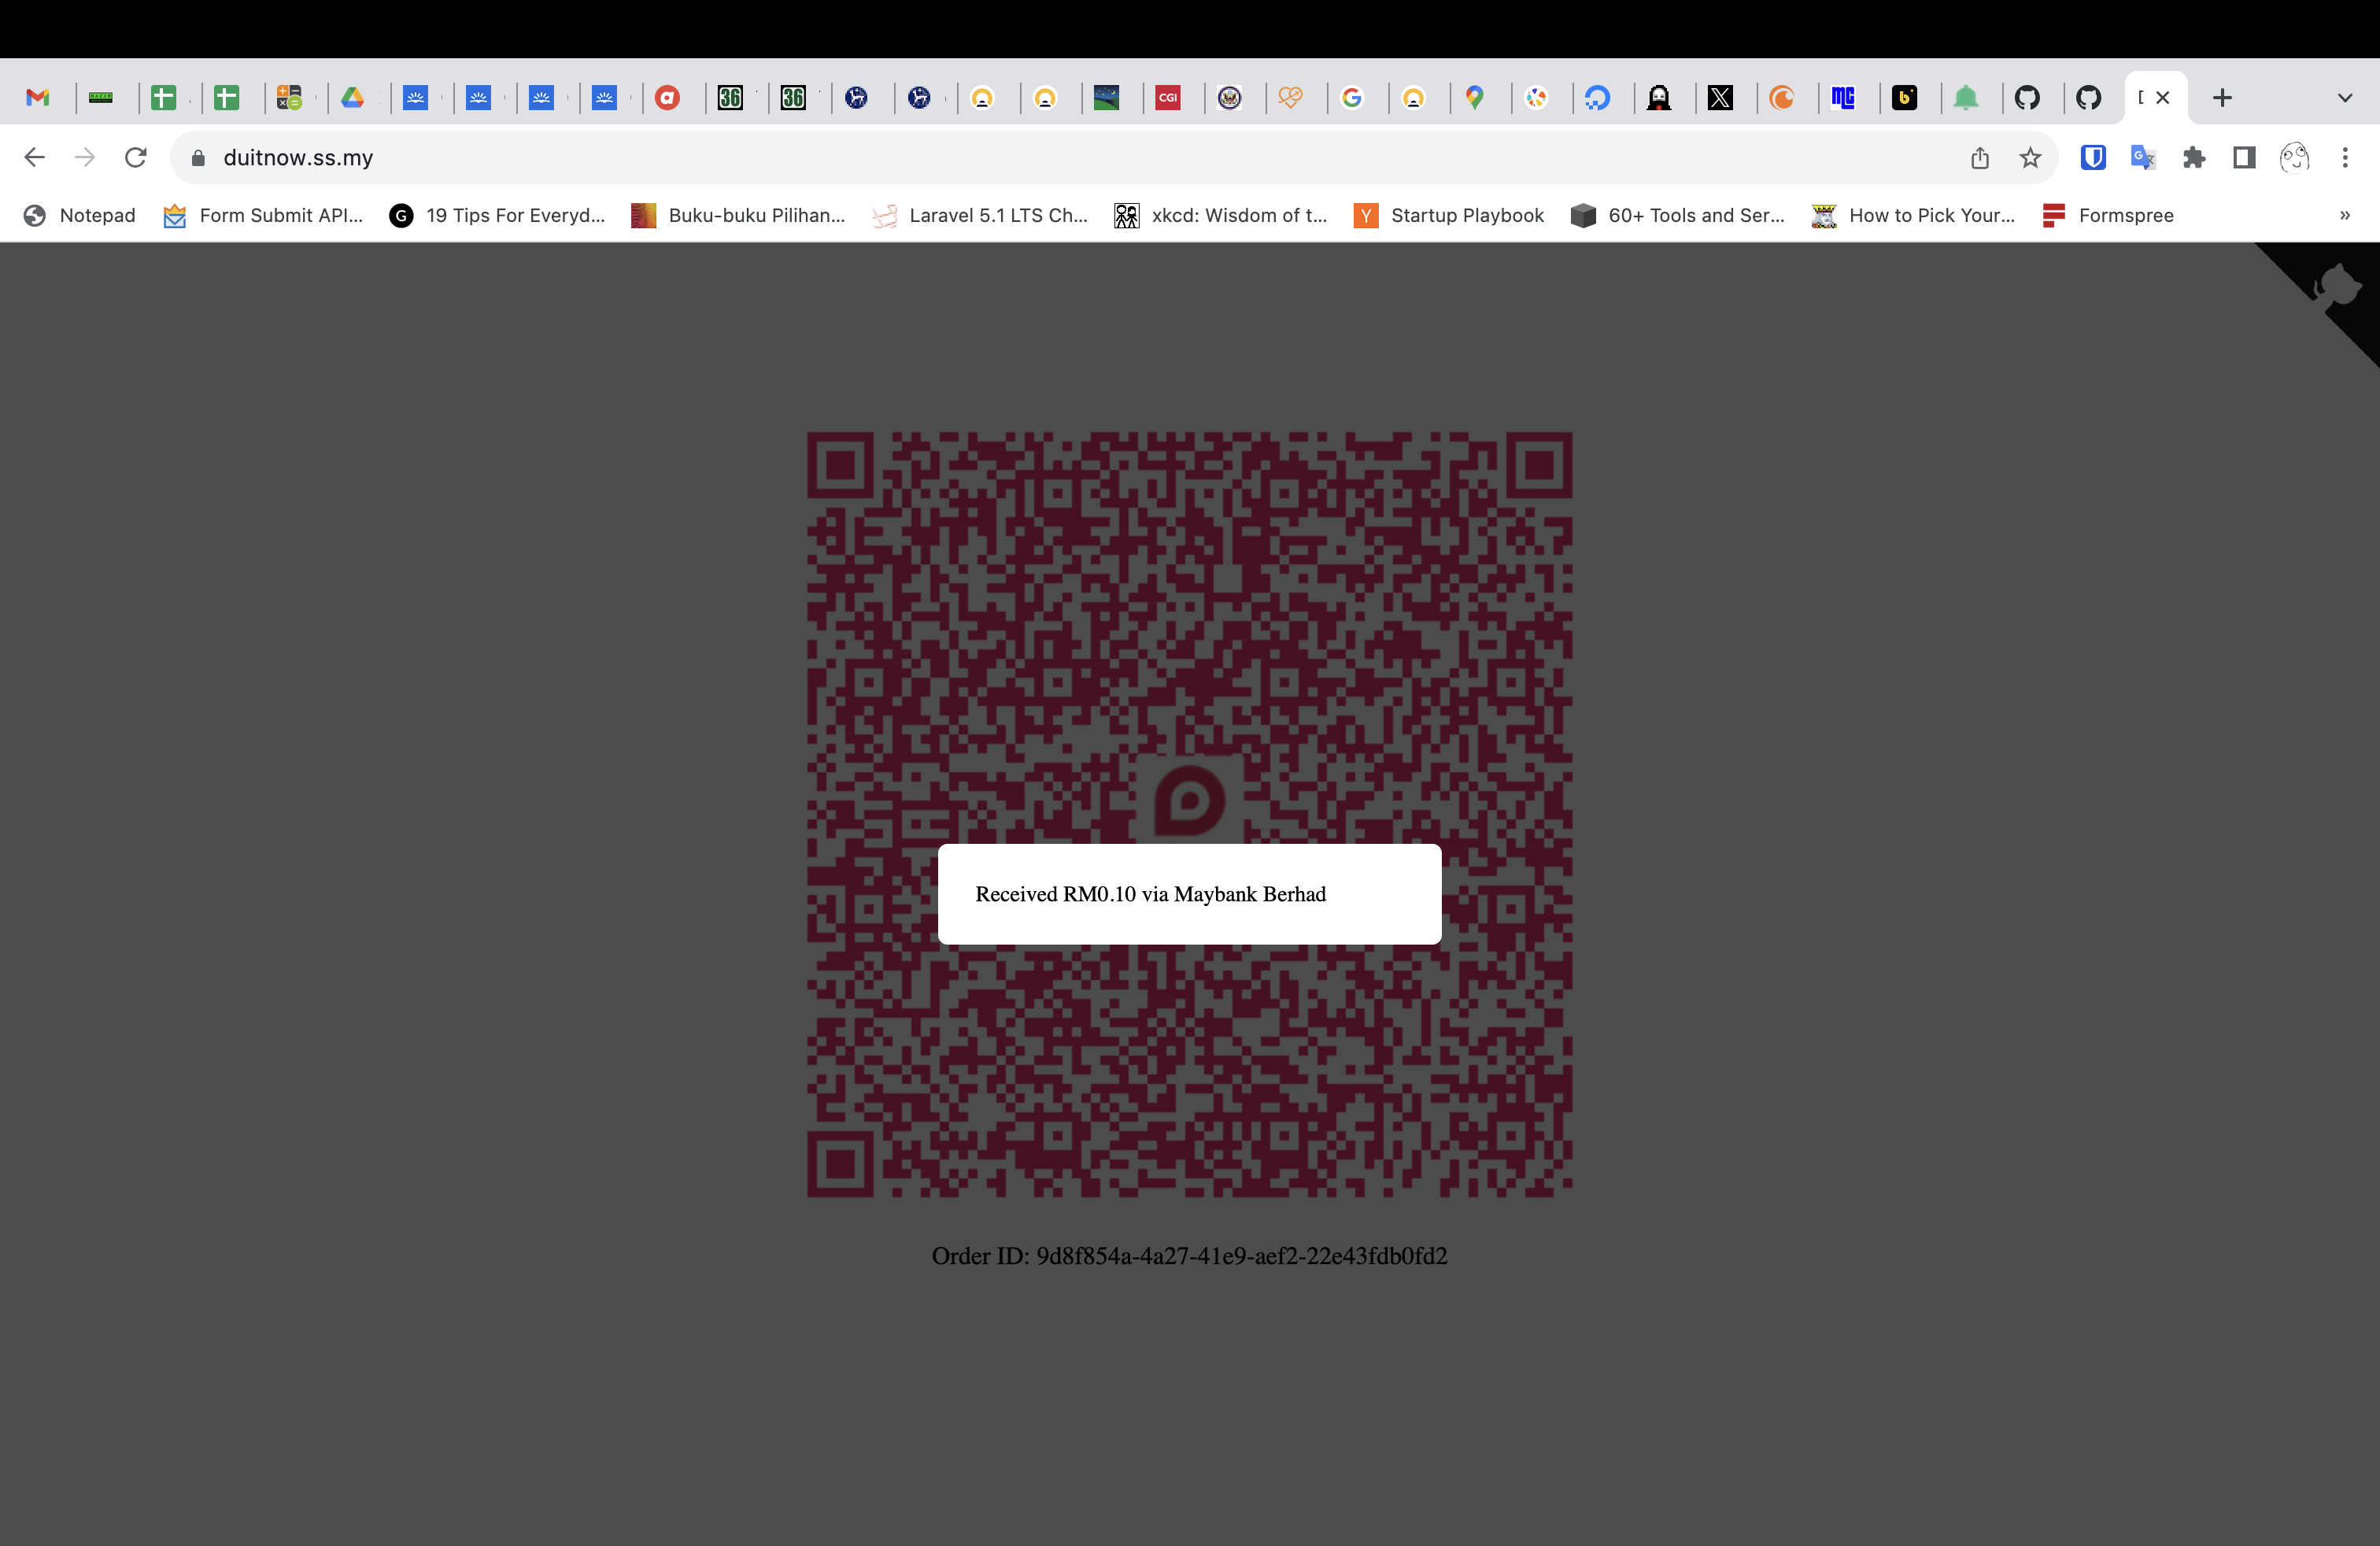Open the government seal tab
The height and width of the screenshot is (1546, 2380).
tap(1230, 98)
